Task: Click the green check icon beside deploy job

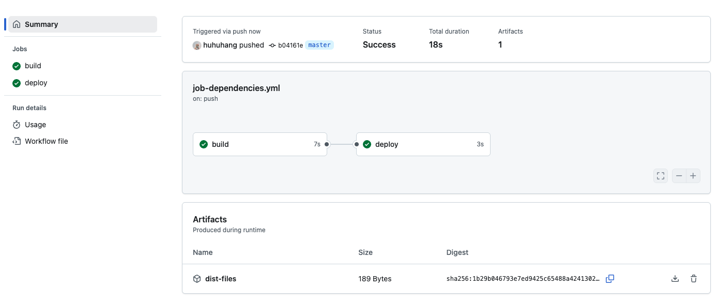Action: coord(16,83)
